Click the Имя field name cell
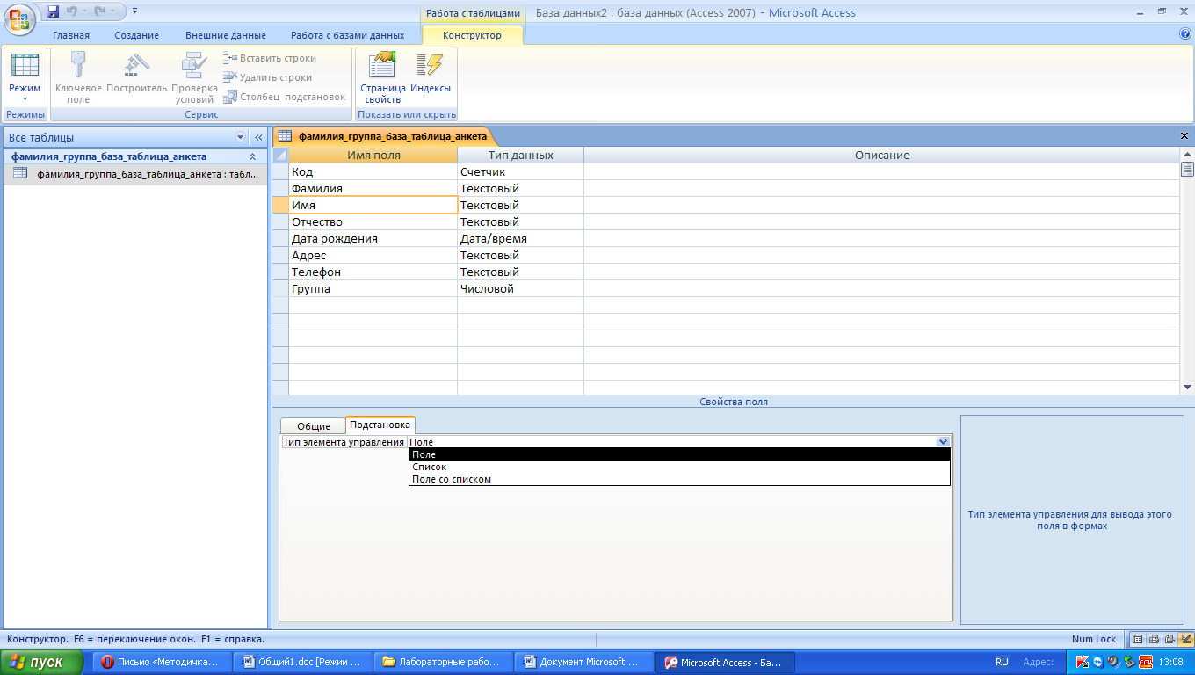This screenshot has width=1195, height=675. pyautogui.click(x=373, y=206)
